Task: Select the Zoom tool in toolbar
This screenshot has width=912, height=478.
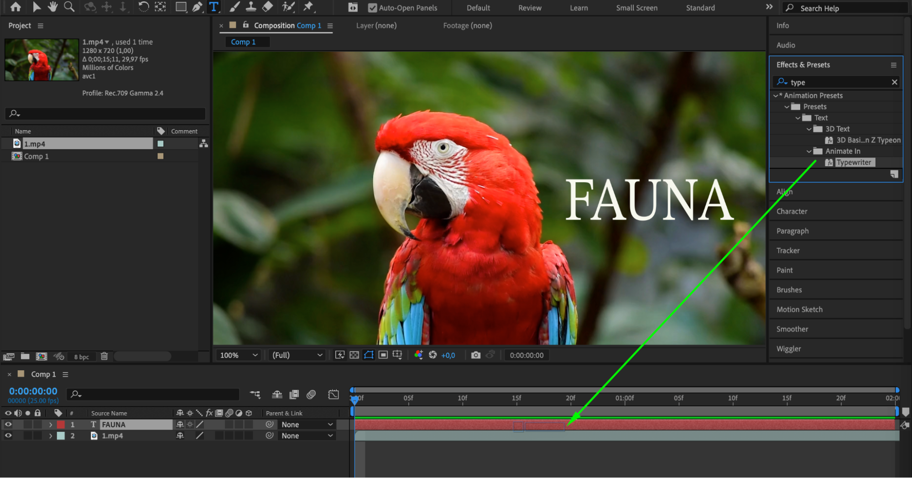Action: tap(69, 7)
